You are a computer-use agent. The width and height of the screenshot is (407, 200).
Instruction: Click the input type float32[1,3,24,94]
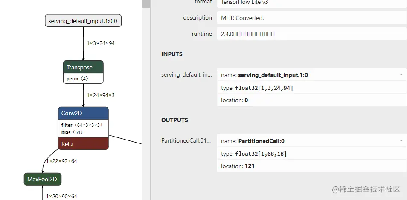312,88
